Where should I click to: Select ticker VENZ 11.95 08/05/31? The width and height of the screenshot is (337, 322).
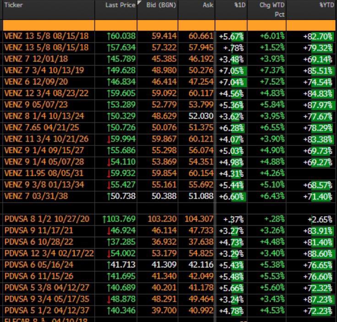tap(44, 173)
